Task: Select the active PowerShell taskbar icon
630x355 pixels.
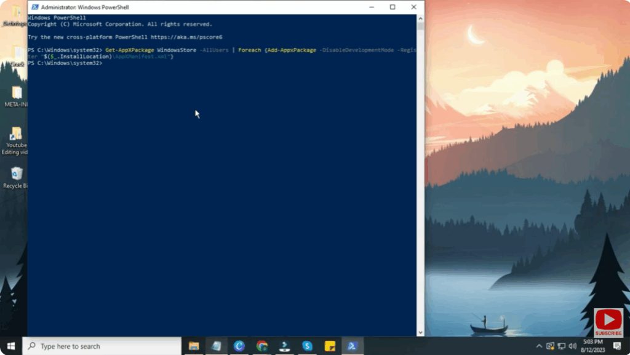Action: pyautogui.click(x=353, y=346)
